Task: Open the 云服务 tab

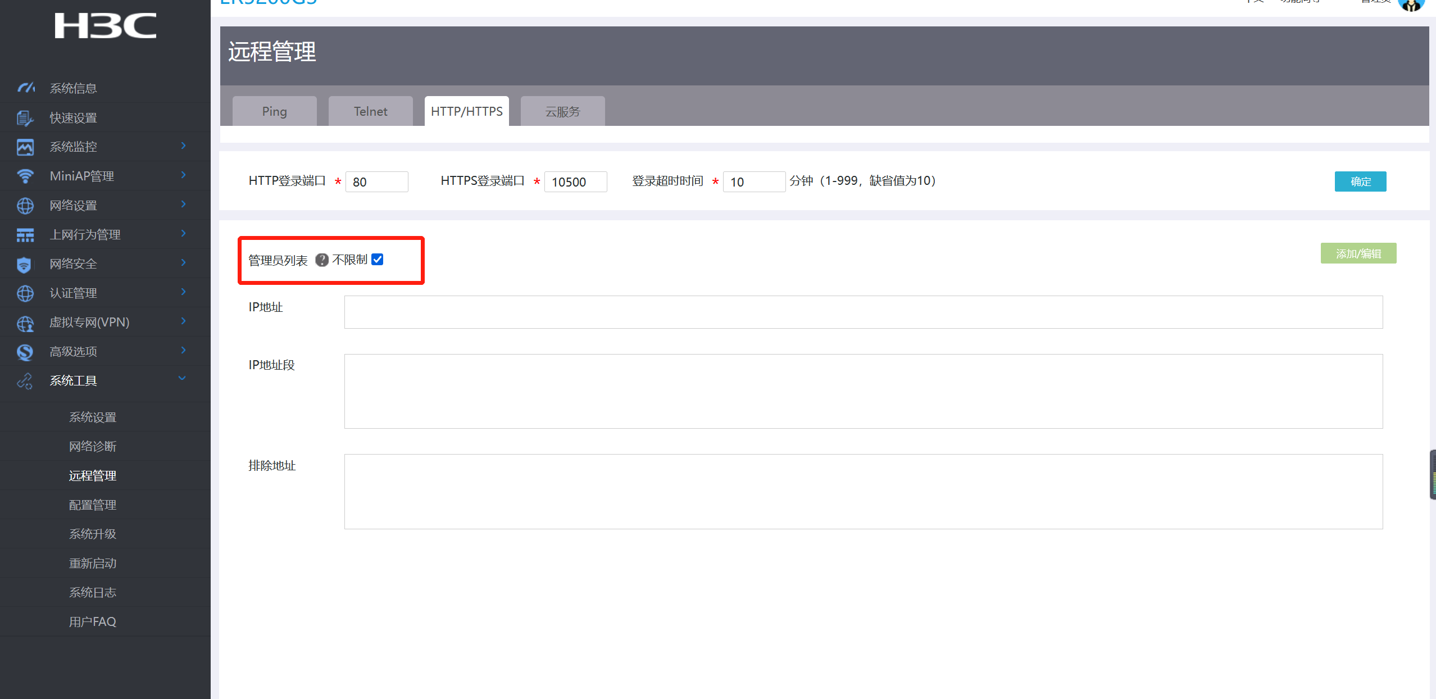Action: [562, 111]
